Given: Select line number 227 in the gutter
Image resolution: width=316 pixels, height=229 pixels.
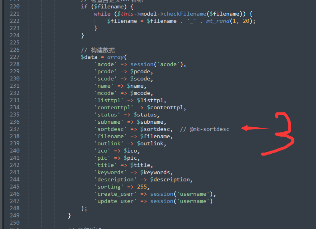Looking at the screenshot, I should click(x=15, y=57).
